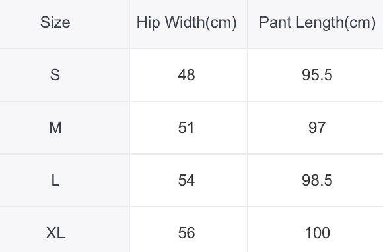
Task: Click the Hip Width(cm) column header
Action: click(187, 23)
